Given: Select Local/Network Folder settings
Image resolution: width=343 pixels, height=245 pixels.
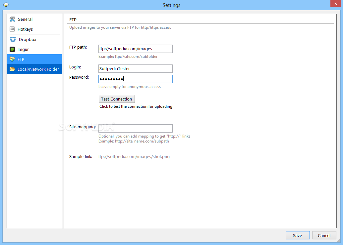Looking at the screenshot, I should click(x=34, y=69).
